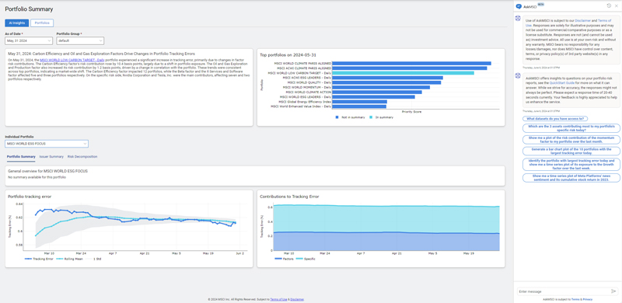Open the Privacy link under the chat input
The image size is (622, 303).
click(x=588, y=299)
